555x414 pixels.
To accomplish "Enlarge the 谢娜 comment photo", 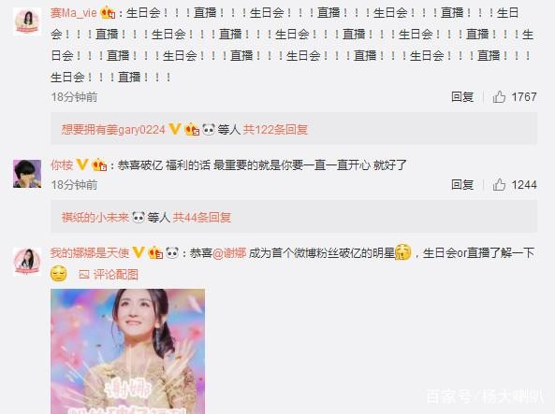I will click(x=127, y=351).
